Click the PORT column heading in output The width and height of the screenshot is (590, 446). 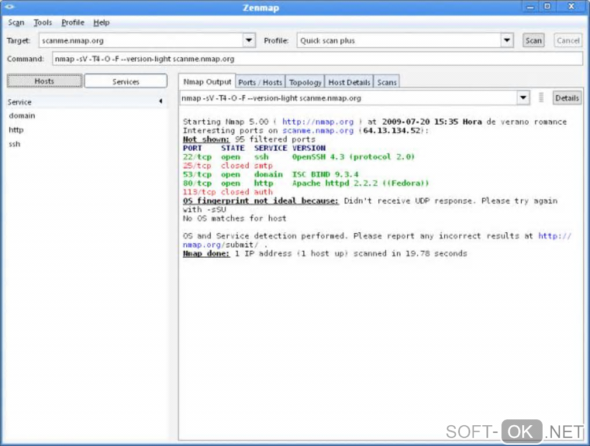pos(192,148)
